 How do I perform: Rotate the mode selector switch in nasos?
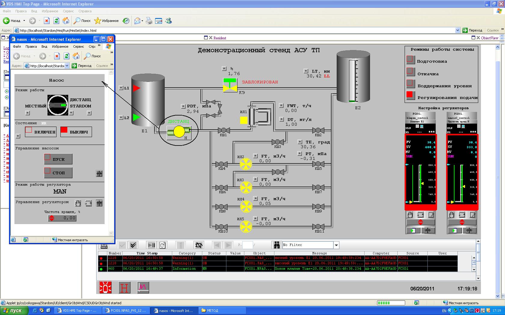coord(58,105)
